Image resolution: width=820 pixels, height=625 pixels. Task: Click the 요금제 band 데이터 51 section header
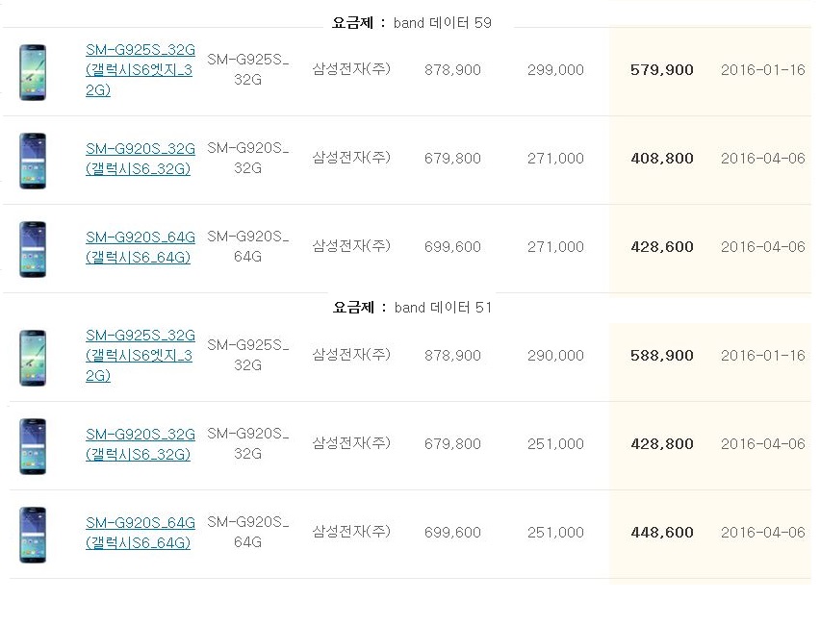coord(412,308)
